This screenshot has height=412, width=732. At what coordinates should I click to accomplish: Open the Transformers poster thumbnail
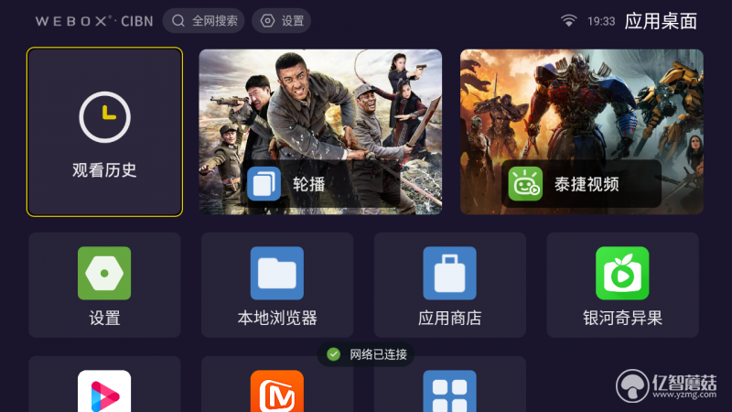click(x=582, y=132)
